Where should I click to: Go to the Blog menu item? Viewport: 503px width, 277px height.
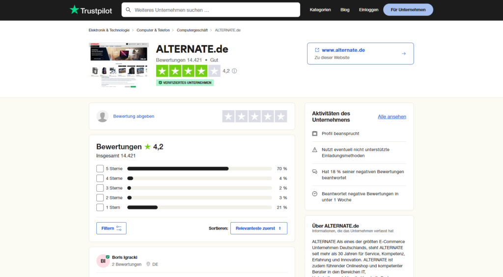(x=345, y=10)
